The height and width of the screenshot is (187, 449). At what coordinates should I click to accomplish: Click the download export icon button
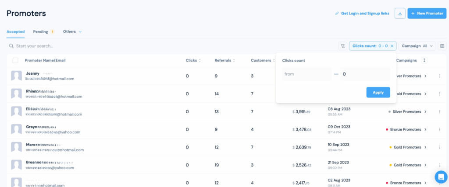[400, 14]
